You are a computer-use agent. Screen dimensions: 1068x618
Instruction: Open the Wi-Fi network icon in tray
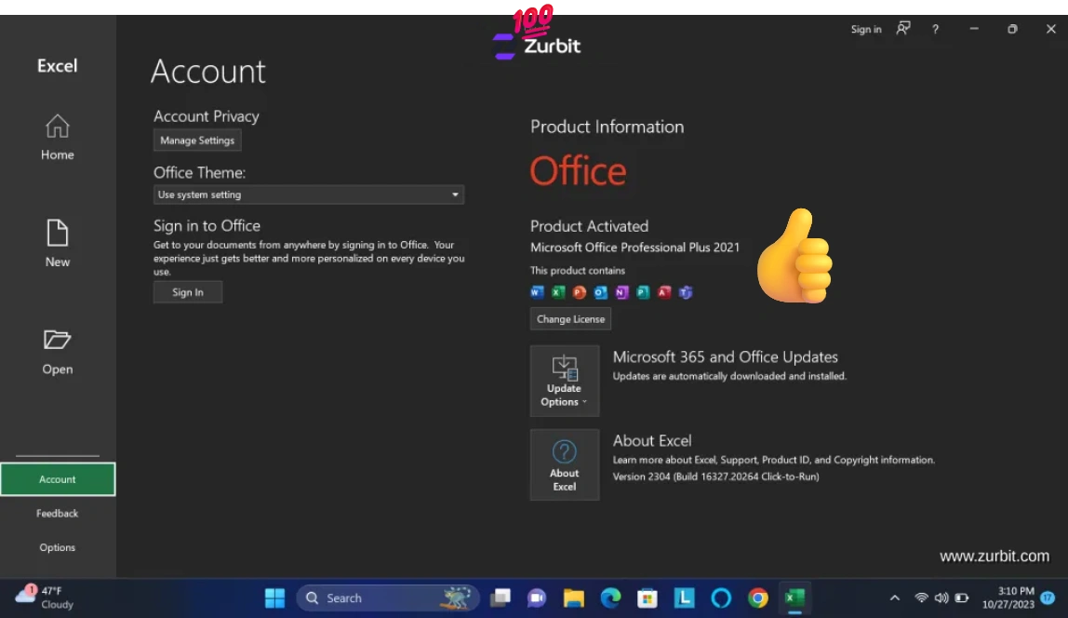click(x=921, y=598)
